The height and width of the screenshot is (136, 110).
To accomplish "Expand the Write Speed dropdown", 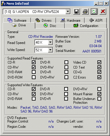I will point(50,50).
